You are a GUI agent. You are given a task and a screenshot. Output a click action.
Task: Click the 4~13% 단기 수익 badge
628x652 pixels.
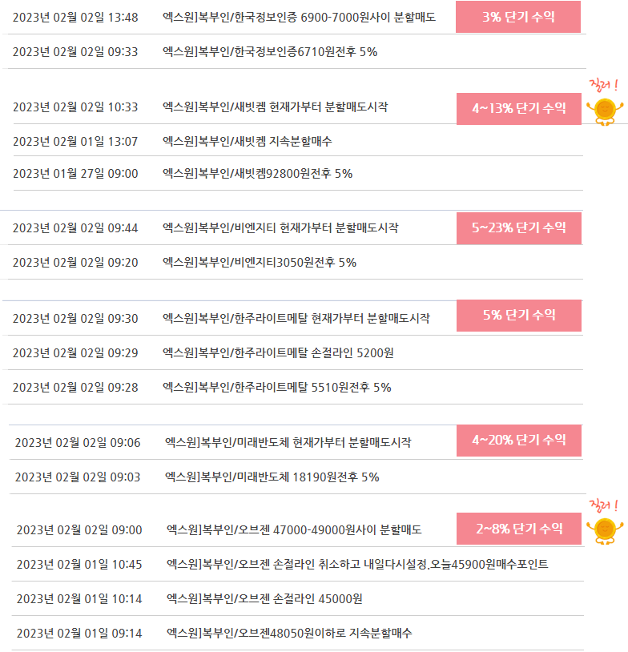click(x=518, y=108)
